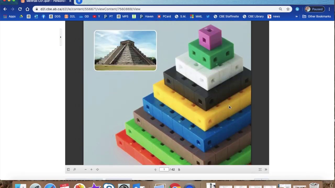
Task: Open the YouTube Y bookmark
Action: point(96,16)
